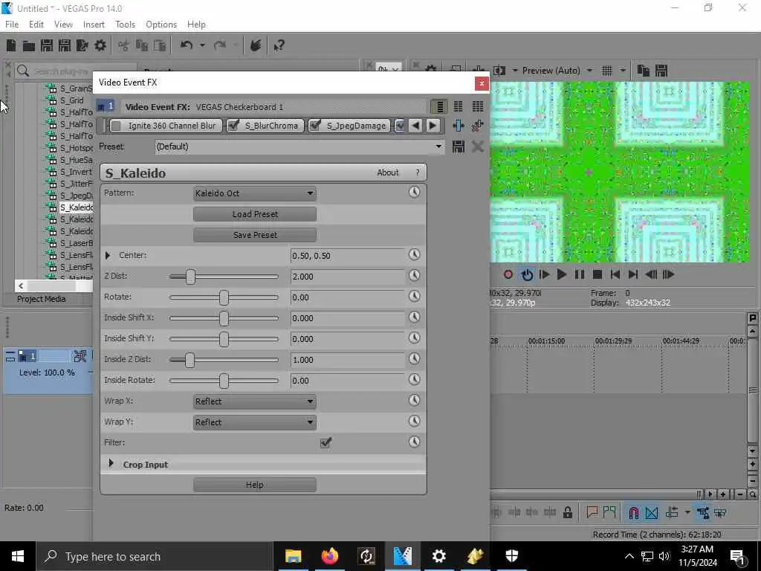Switch FX window to two-column view icon
Viewport: 761px width, 571px height.
(x=458, y=106)
